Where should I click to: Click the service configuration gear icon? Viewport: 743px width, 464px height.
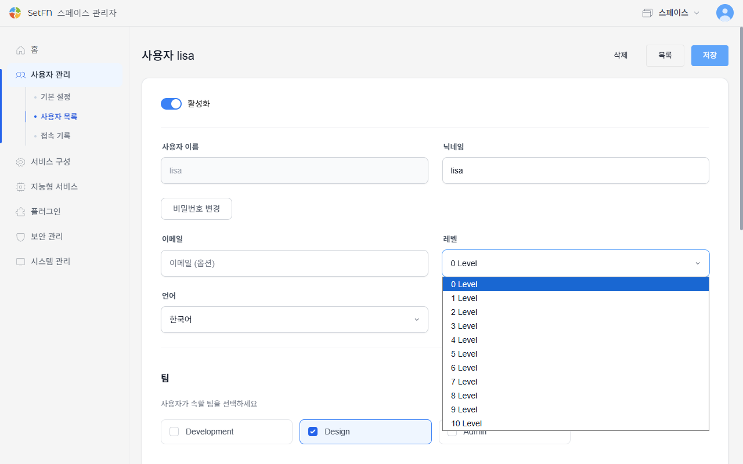point(21,162)
